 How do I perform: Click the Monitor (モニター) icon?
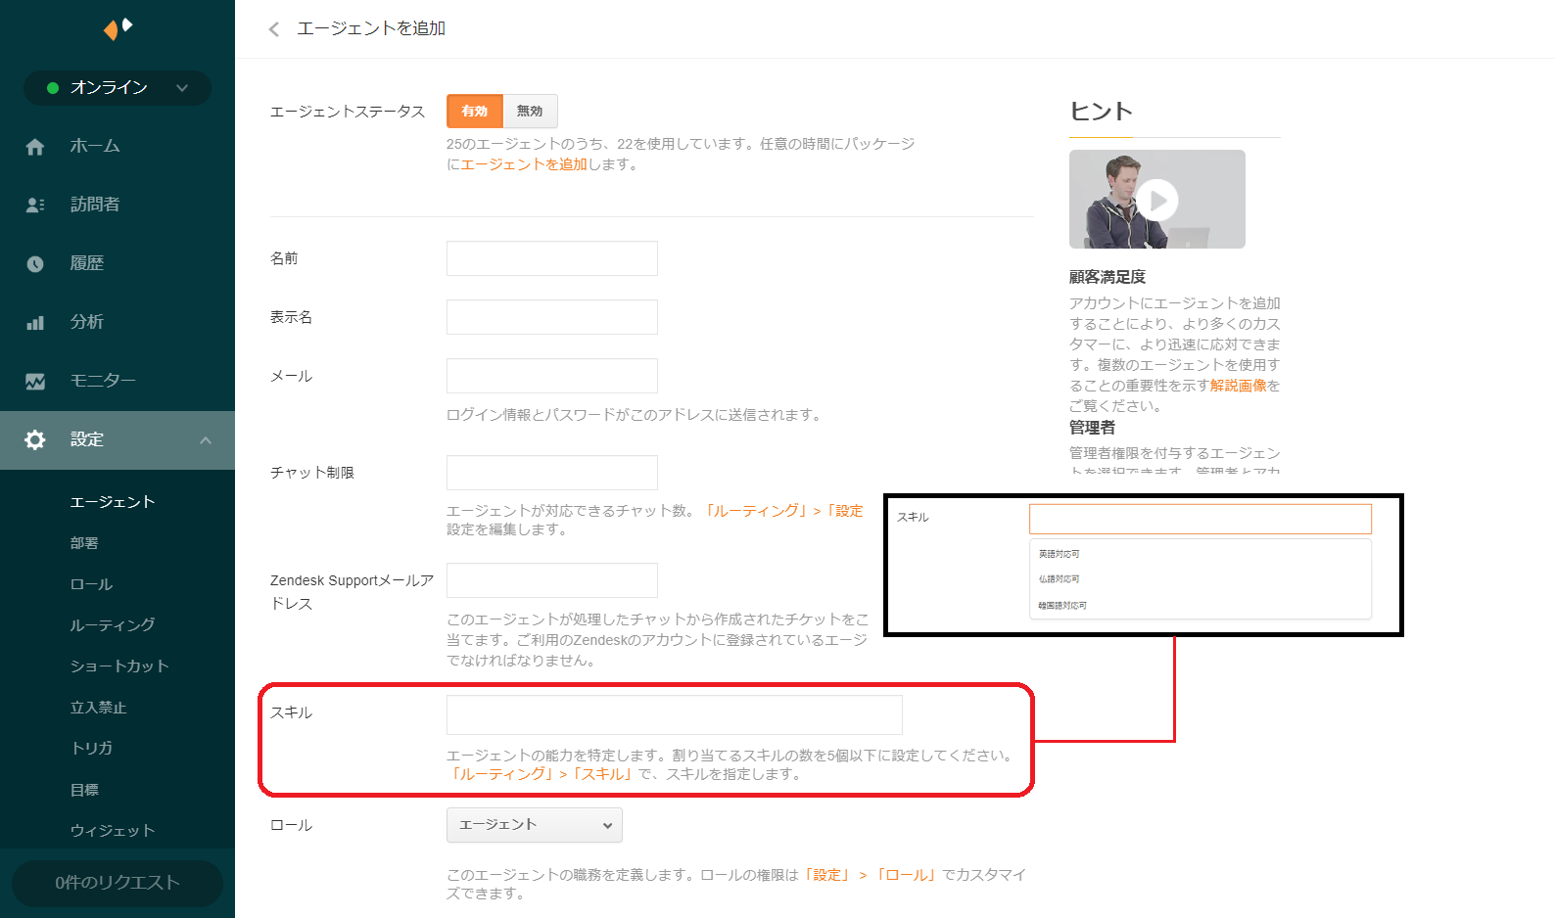35,382
